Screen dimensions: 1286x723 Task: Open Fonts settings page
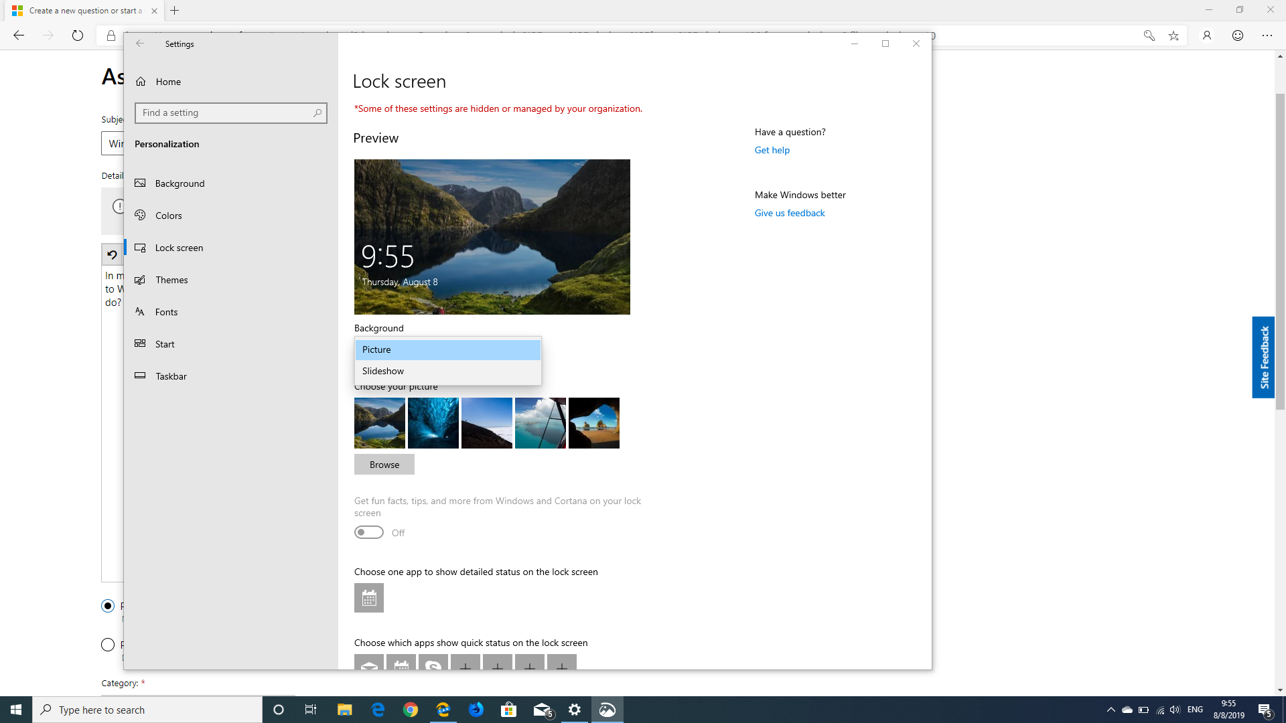231,312
